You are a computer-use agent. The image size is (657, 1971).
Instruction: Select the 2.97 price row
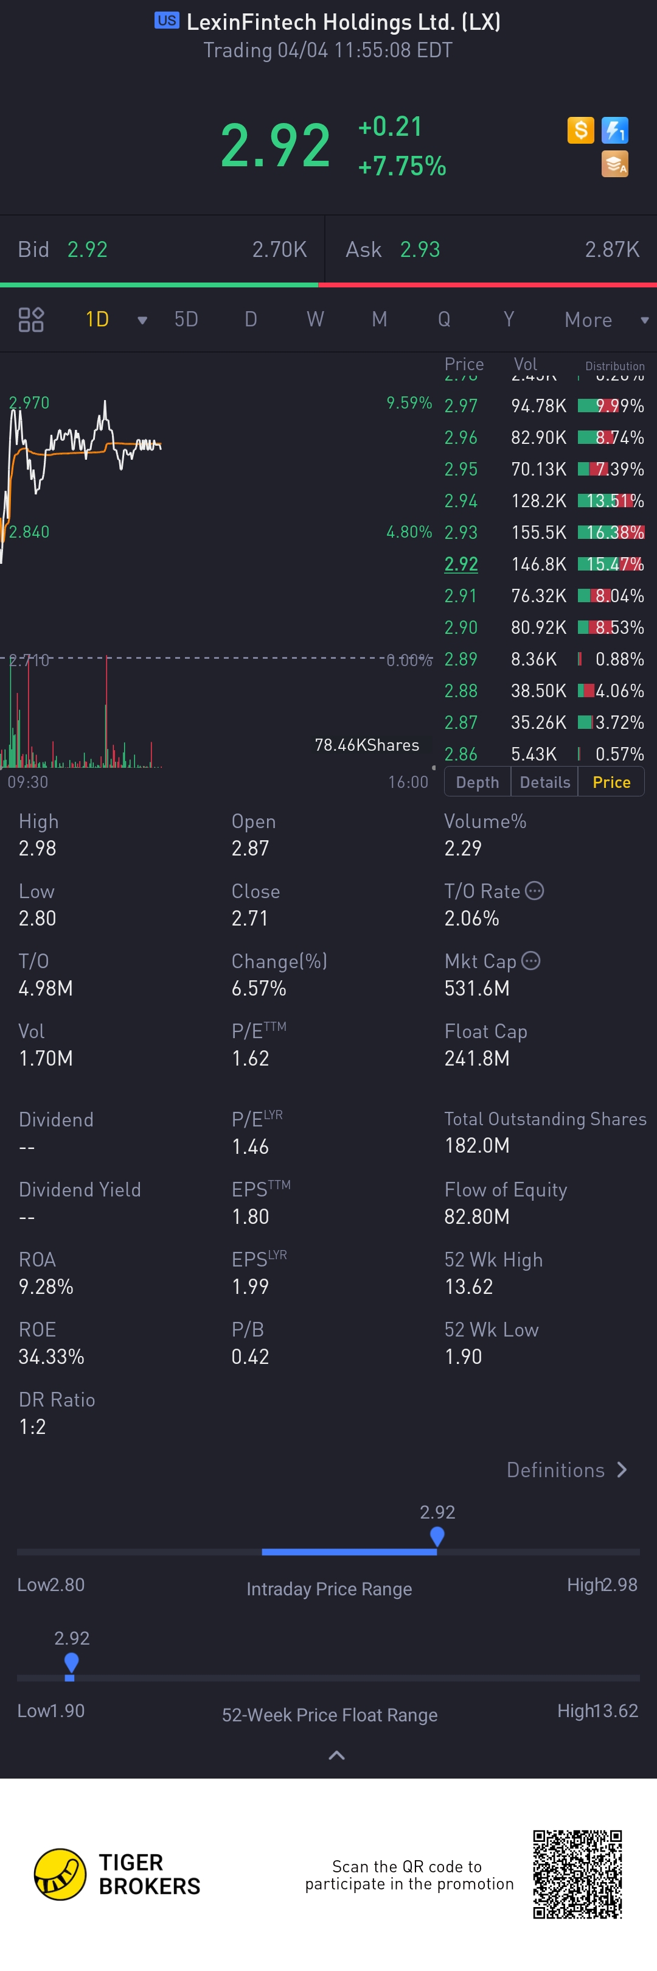(x=544, y=406)
